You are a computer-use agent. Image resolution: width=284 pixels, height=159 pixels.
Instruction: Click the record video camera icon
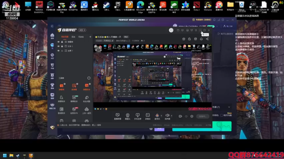click(180, 116)
